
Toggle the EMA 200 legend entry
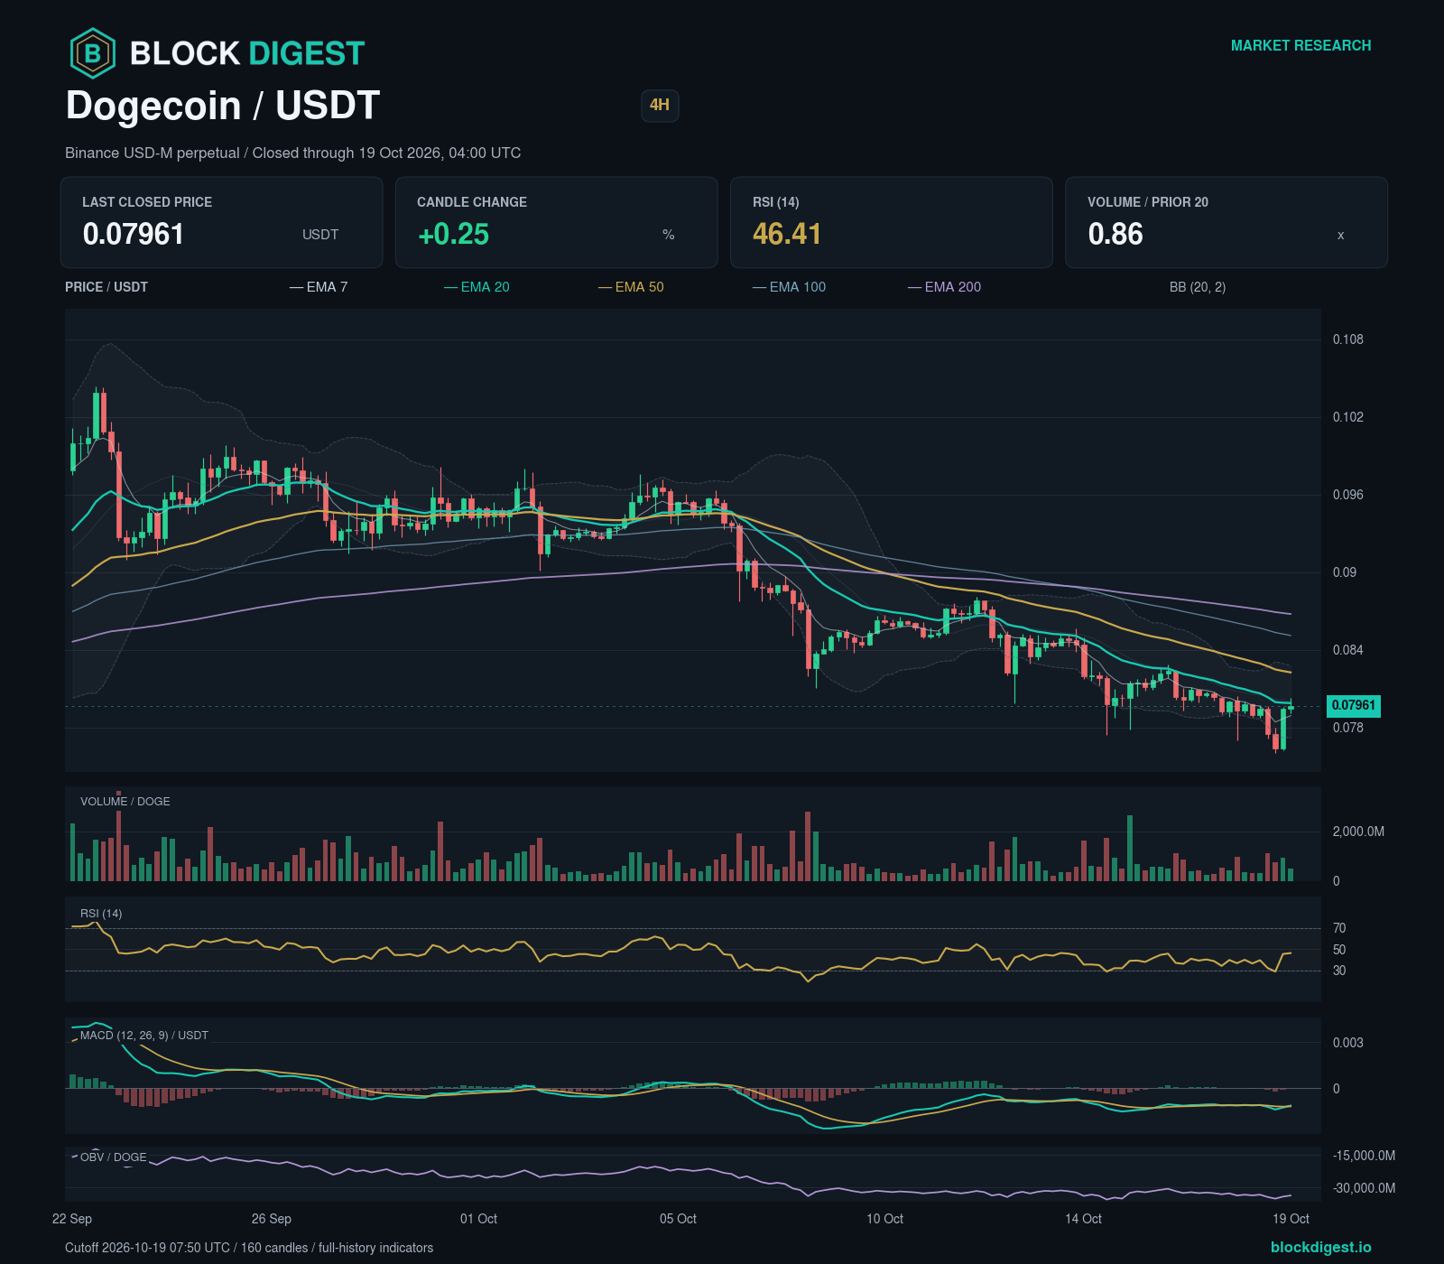[x=944, y=287]
